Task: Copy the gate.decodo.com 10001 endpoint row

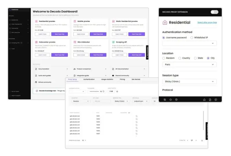Action: pos(137,116)
